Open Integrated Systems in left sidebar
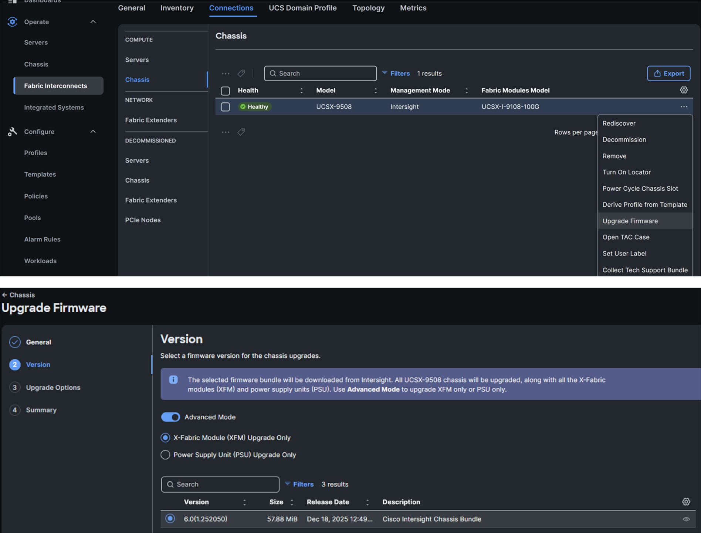Image resolution: width=701 pixels, height=533 pixels. [54, 108]
